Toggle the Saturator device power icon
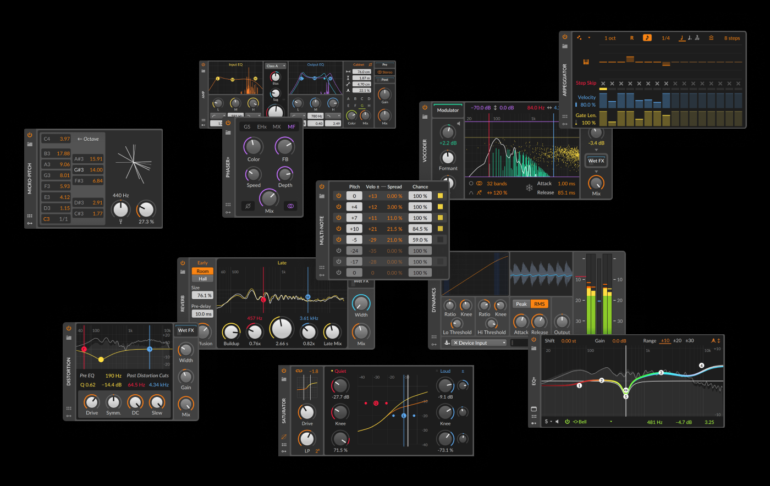The image size is (770, 486). (x=284, y=371)
